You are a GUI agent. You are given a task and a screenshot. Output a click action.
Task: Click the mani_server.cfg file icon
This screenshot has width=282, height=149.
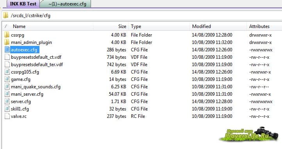[7, 94]
